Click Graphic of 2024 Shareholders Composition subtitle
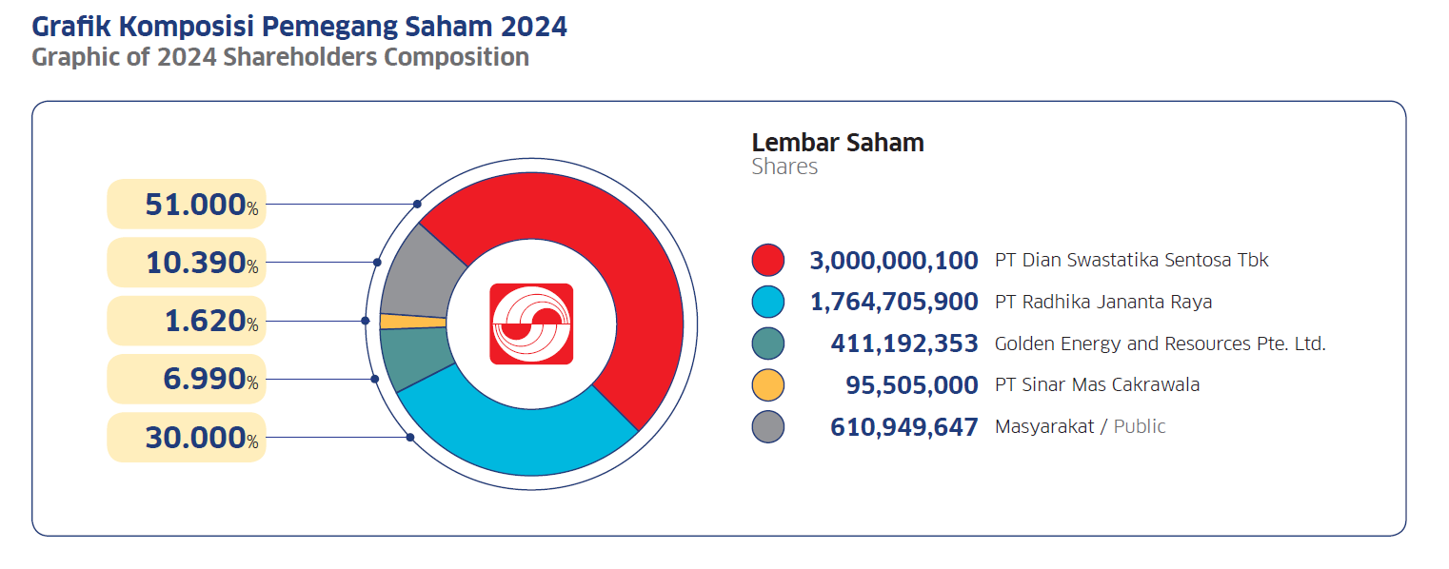Viewport: 1449px width, 569px height. pyautogui.click(x=281, y=57)
